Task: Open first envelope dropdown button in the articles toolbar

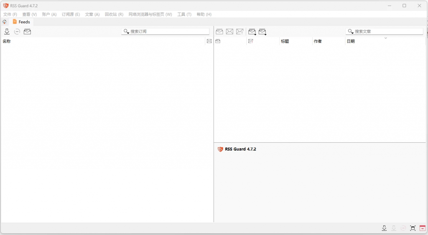Action: pyautogui.click(x=252, y=32)
